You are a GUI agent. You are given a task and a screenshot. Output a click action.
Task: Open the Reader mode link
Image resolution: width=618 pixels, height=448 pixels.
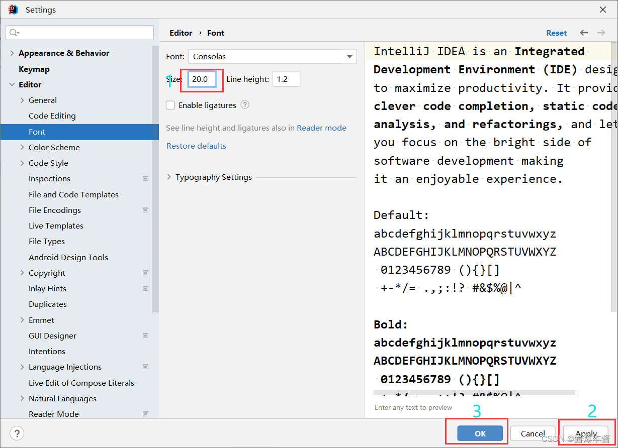[321, 128]
